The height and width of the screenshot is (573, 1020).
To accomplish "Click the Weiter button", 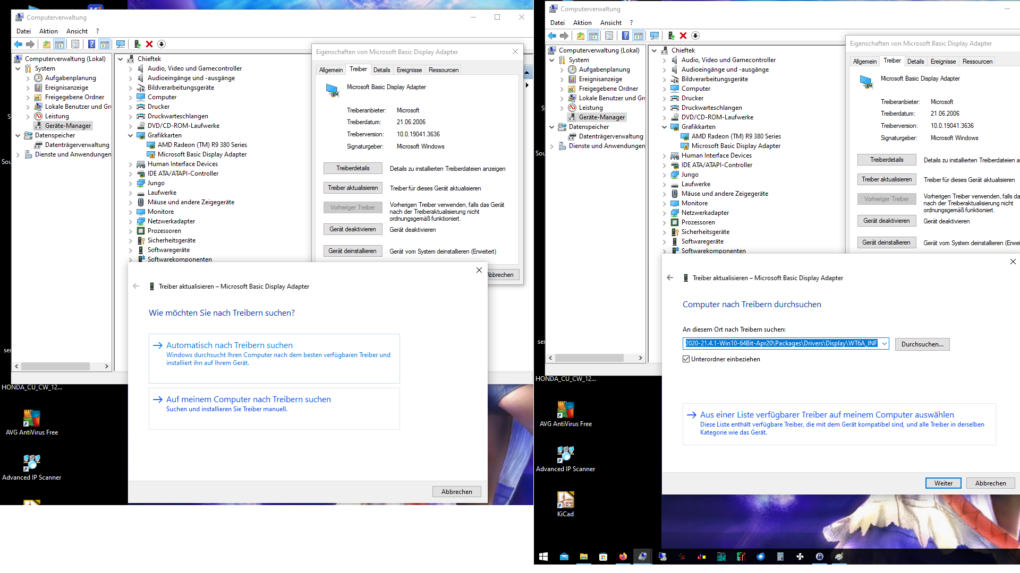I will click(943, 483).
